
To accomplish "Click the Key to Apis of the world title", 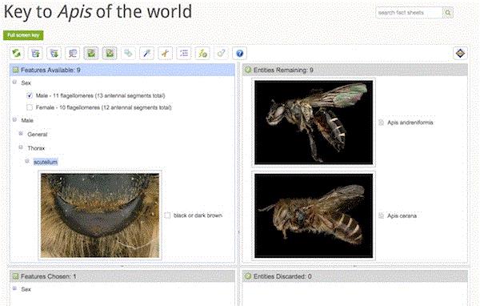I will 98,12.
